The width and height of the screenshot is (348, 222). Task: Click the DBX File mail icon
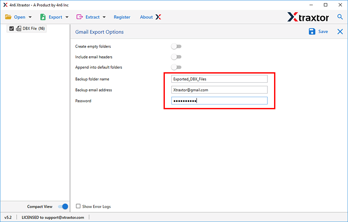click(18, 28)
